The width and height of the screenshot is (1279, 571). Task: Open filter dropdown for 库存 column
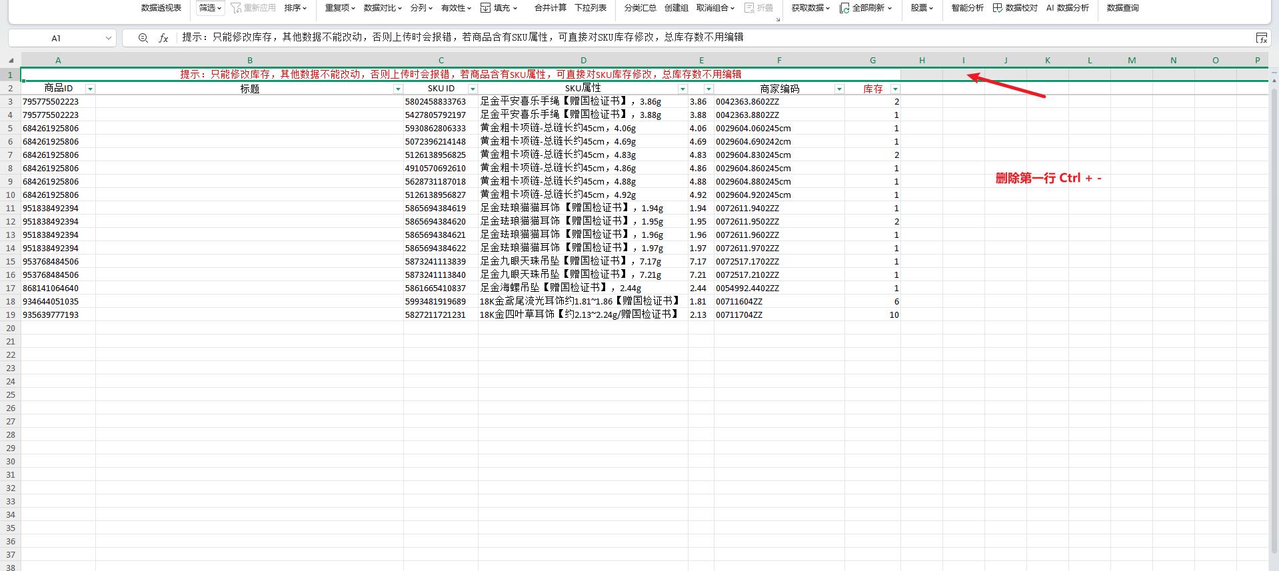point(895,89)
